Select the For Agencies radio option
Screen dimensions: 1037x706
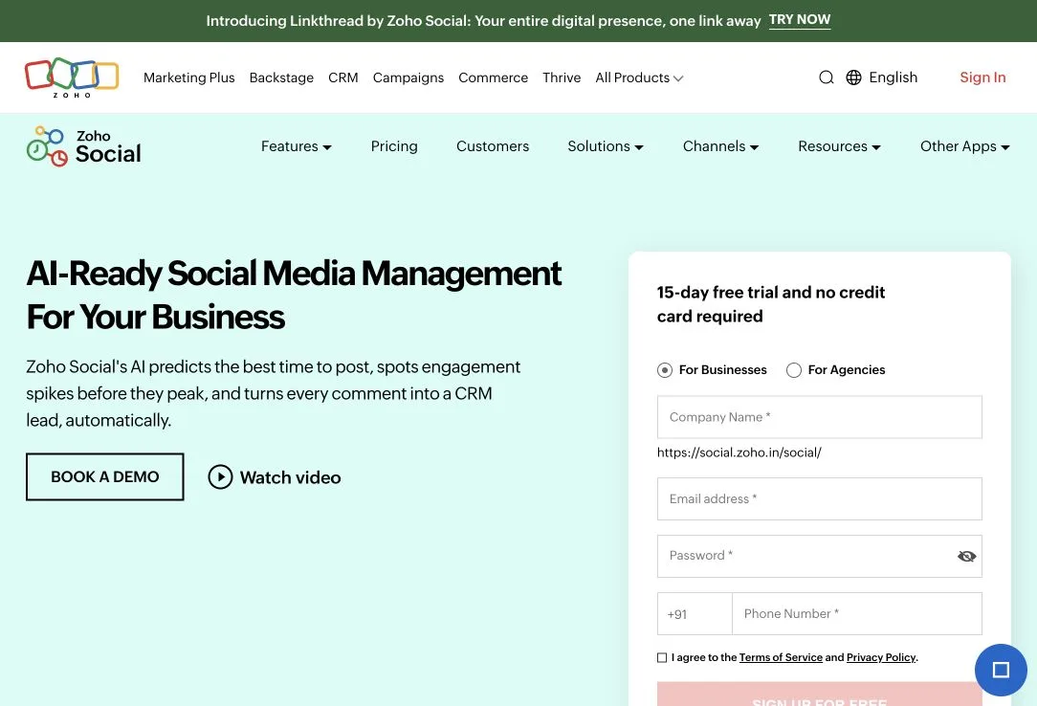(794, 370)
